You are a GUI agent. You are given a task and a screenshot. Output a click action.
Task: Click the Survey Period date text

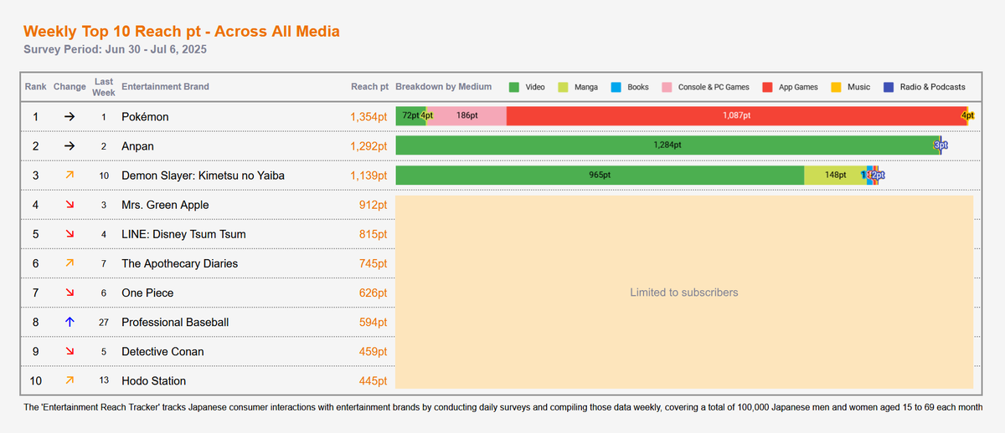116,49
